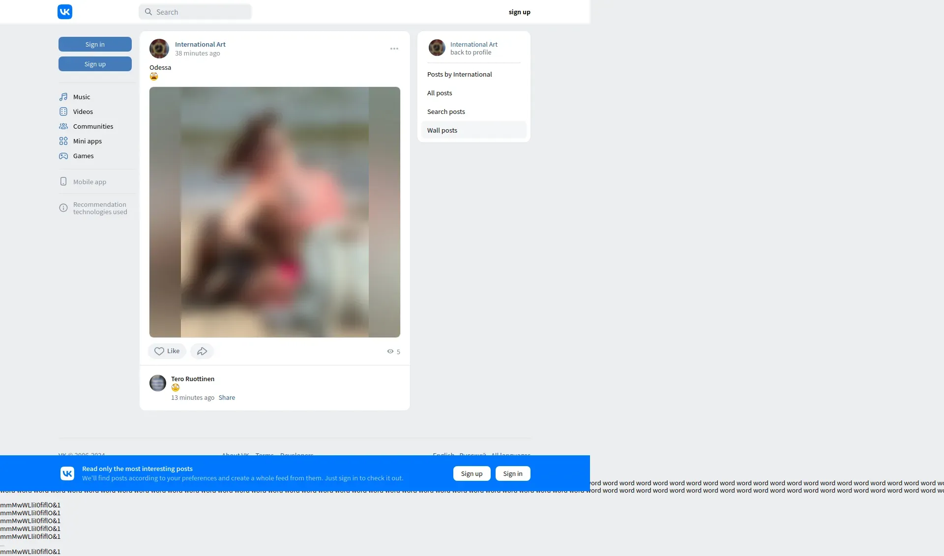Click the VK logo in header
Screen dimensions: 944x556
(x=65, y=12)
